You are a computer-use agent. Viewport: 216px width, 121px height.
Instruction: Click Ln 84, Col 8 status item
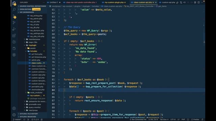(153, 120)
